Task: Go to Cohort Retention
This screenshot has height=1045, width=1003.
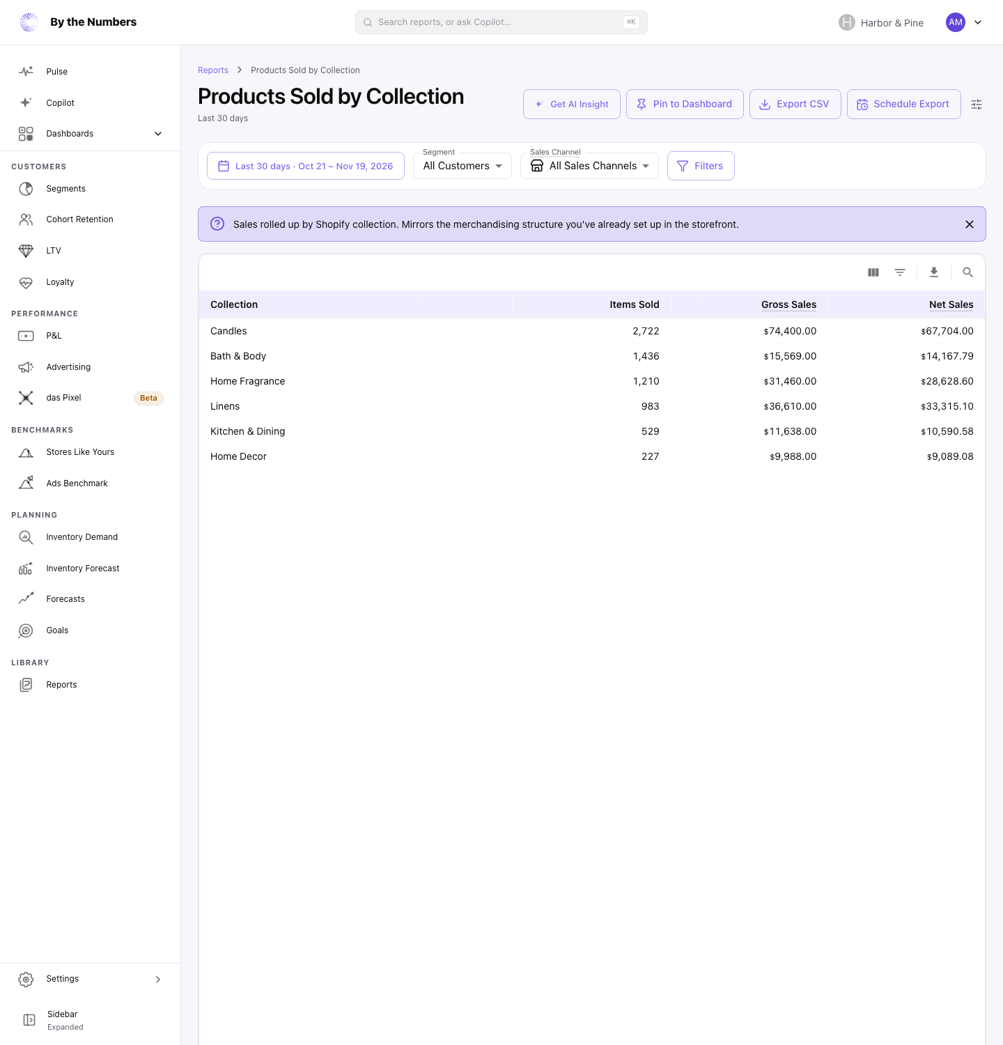Action: click(91, 219)
